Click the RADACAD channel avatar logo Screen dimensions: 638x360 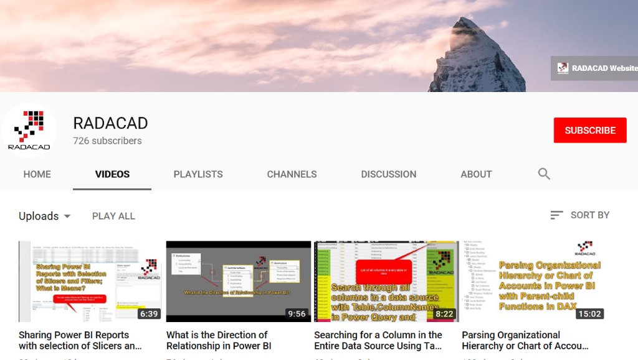[x=29, y=130]
